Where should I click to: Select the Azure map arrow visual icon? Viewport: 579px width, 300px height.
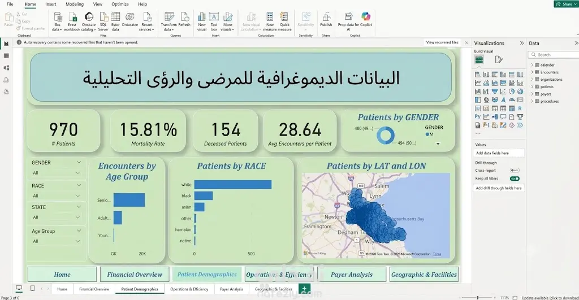[x=503, y=99]
